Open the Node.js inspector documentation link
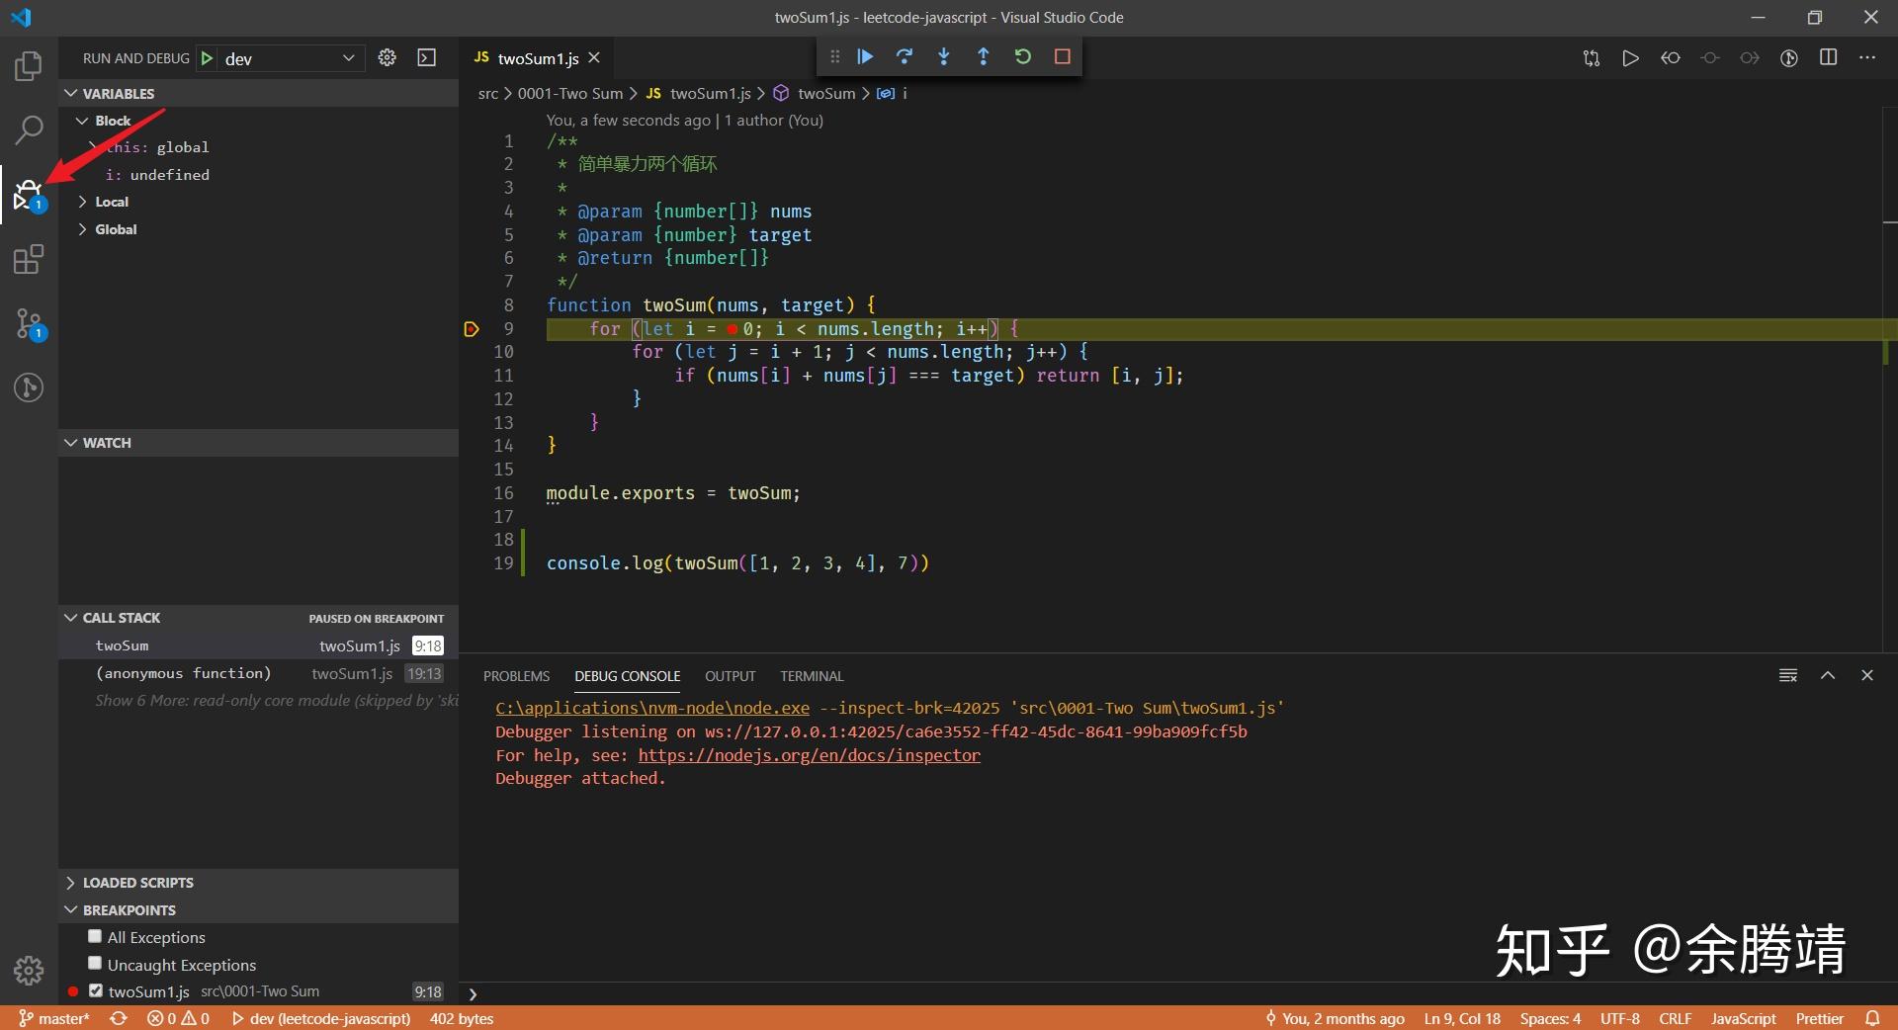The image size is (1898, 1030). coord(809,755)
